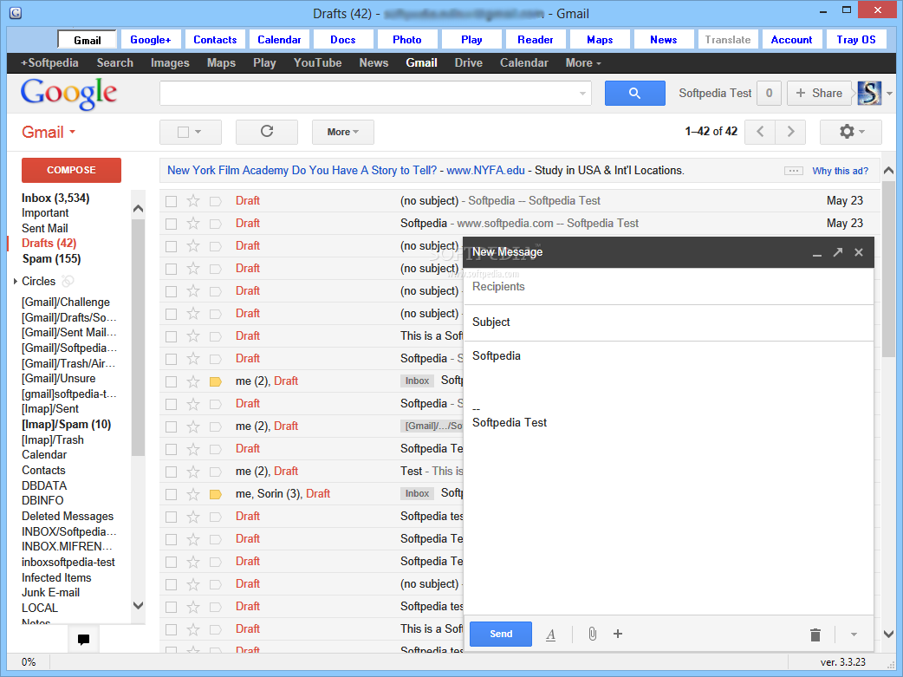Click the importance marker on first Draft row
Viewport: 903px width, 677px height.
click(x=216, y=201)
